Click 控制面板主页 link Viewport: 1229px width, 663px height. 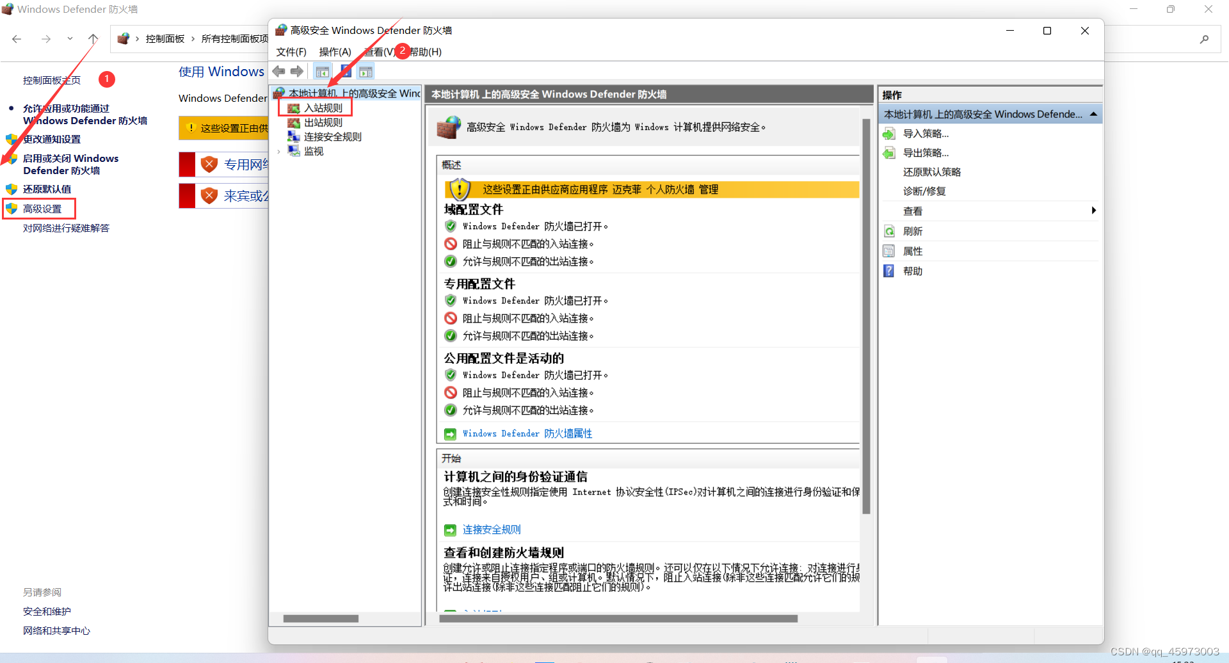click(52, 81)
